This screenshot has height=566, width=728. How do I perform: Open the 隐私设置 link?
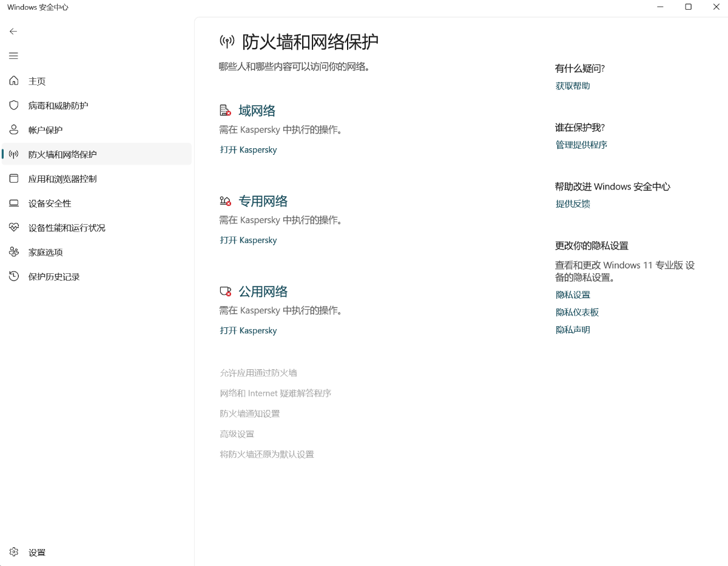pyautogui.click(x=573, y=295)
